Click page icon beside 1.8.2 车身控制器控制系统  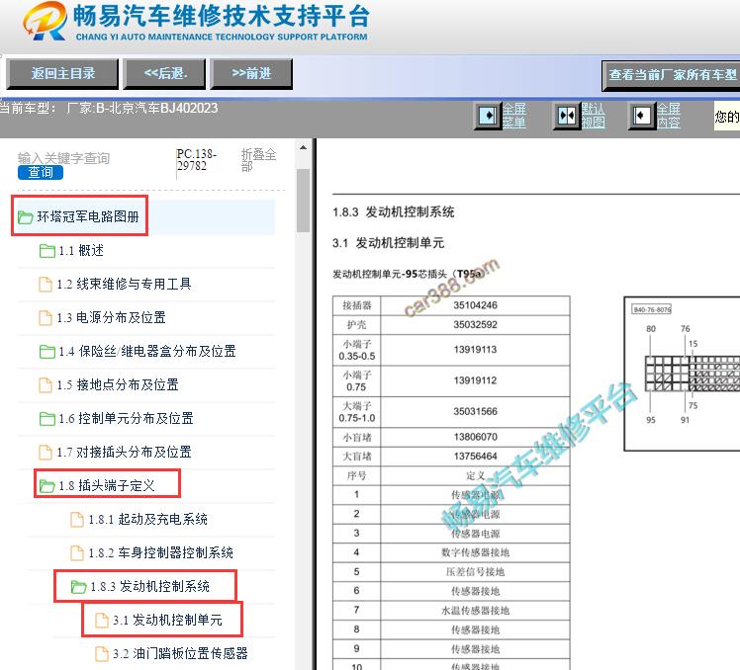[x=77, y=553]
